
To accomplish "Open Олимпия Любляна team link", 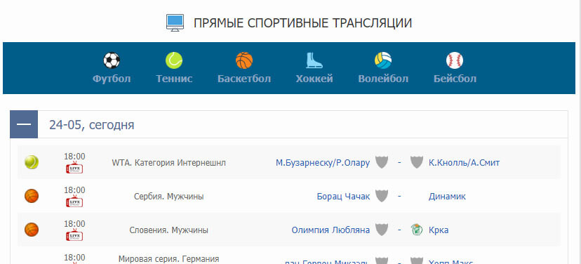I will tap(330, 230).
